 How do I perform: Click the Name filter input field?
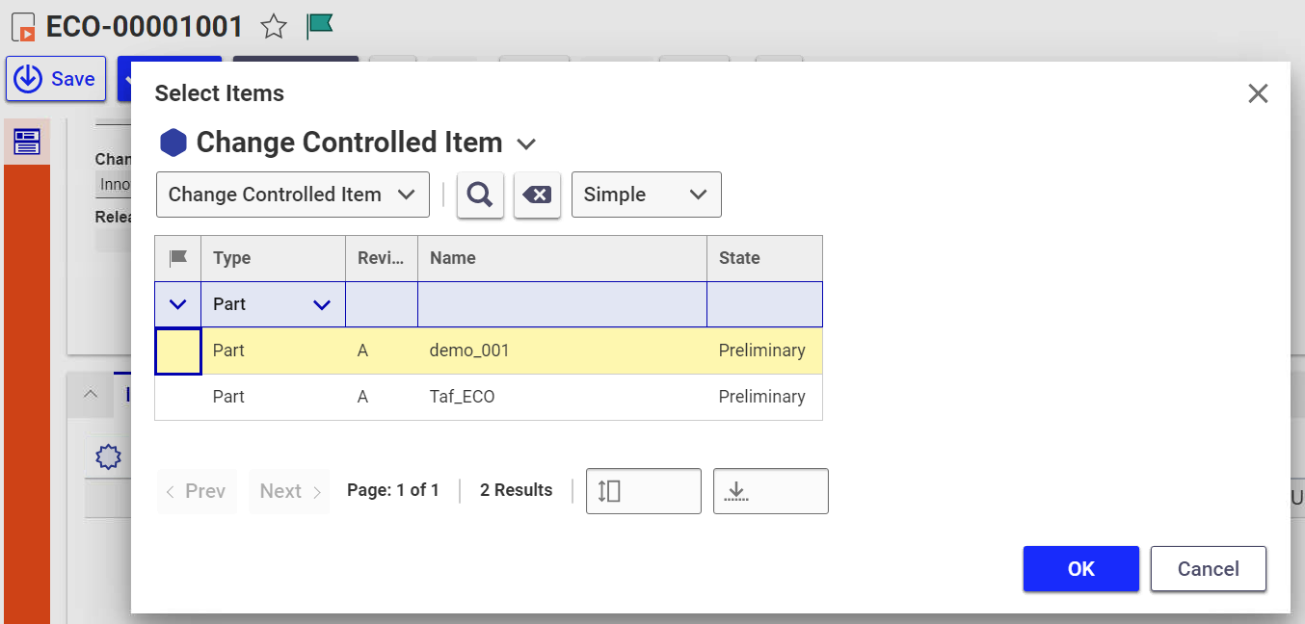point(563,304)
